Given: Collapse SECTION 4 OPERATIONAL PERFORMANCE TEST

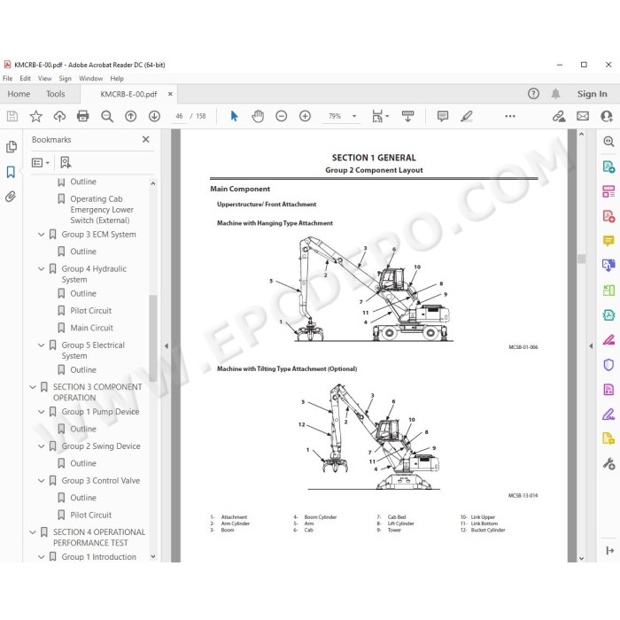Looking at the screenshot, I should (33, 531).
